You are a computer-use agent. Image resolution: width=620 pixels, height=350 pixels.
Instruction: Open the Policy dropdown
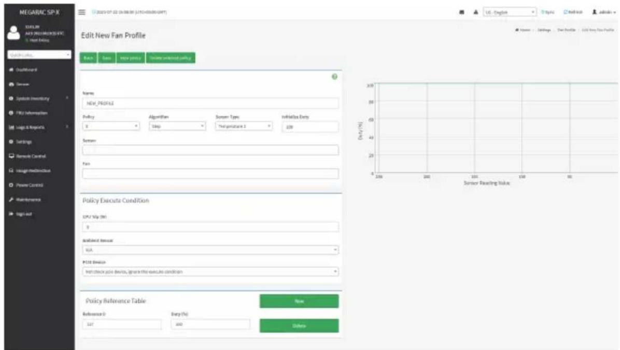pos(111,126)
